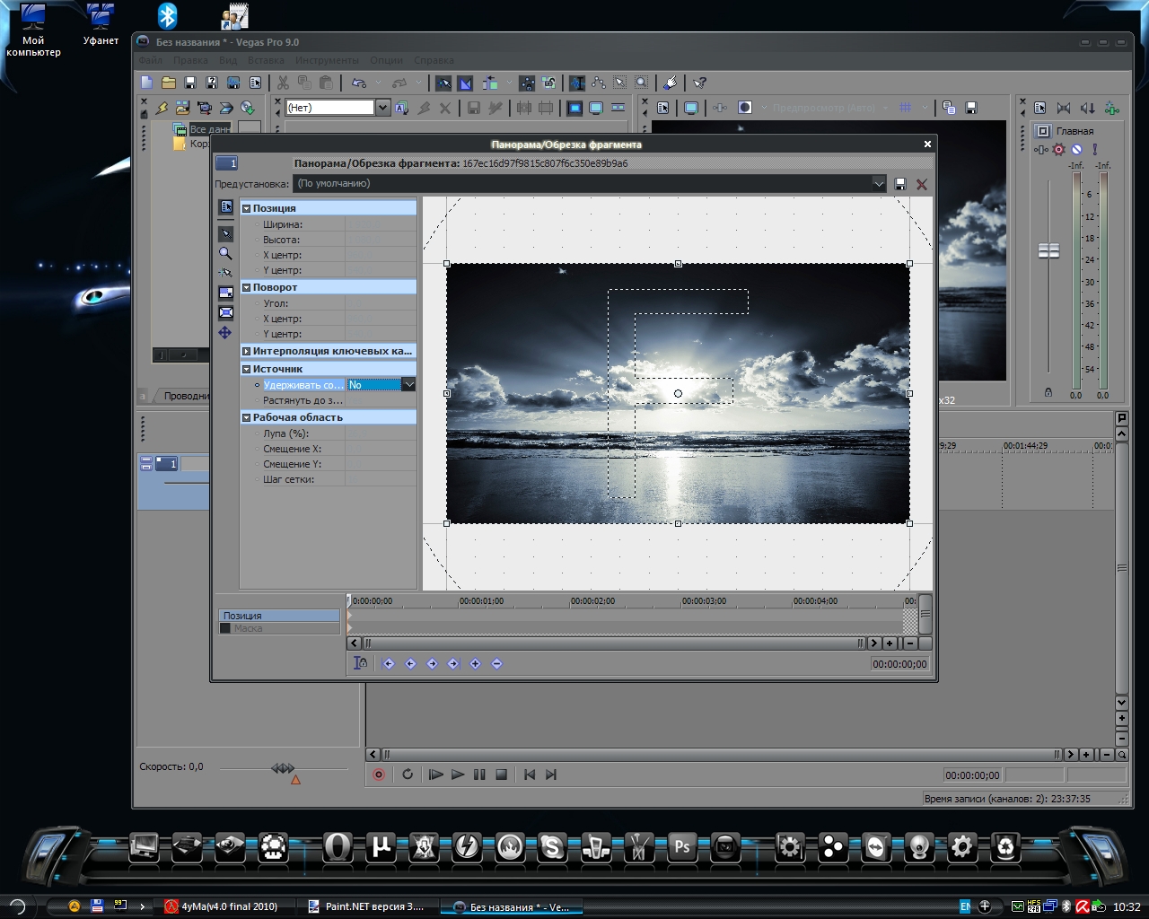Toggle Enable Snapping in Pan/Crop sidebar
Screen dimensions: 1149x919
pyautogui.click(x=225, y=272)
